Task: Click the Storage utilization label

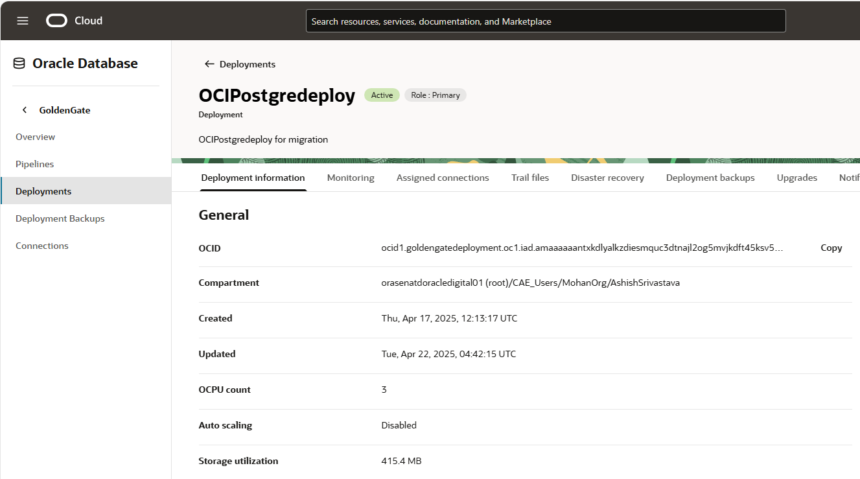Action: [x=238, y=461]
